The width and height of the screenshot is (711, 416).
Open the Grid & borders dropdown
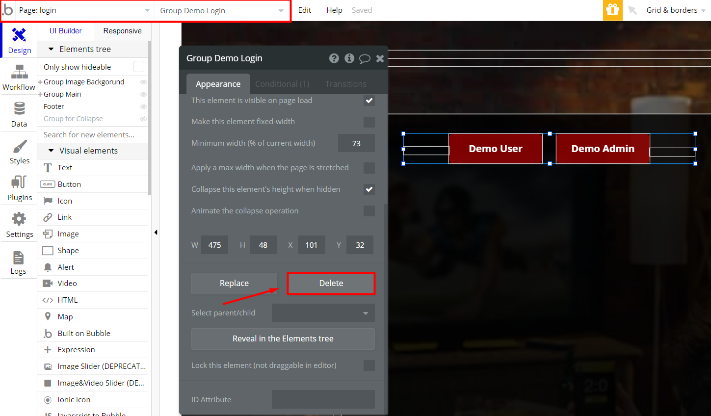pos(676,10)
